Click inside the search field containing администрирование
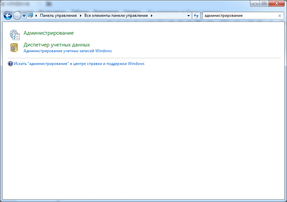The image size is (287, 202). coord(239,15)
